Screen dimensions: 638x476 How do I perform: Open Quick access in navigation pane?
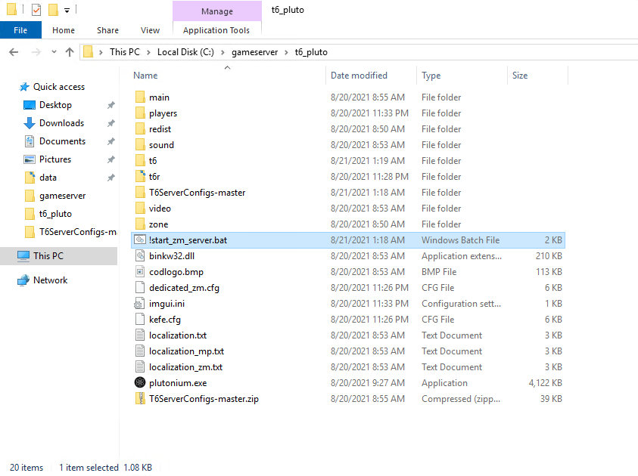[x=59, y=87]
